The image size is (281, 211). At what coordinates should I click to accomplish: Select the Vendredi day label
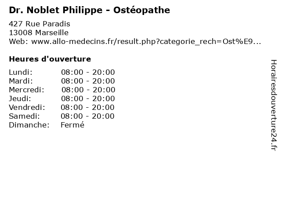click(27, 107)
